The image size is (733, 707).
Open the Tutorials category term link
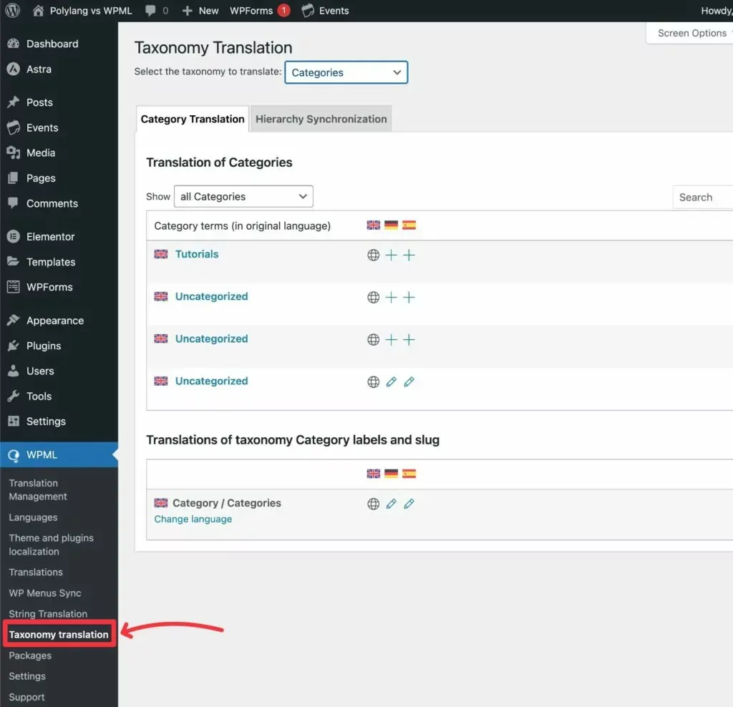click(x=197, y=254)
